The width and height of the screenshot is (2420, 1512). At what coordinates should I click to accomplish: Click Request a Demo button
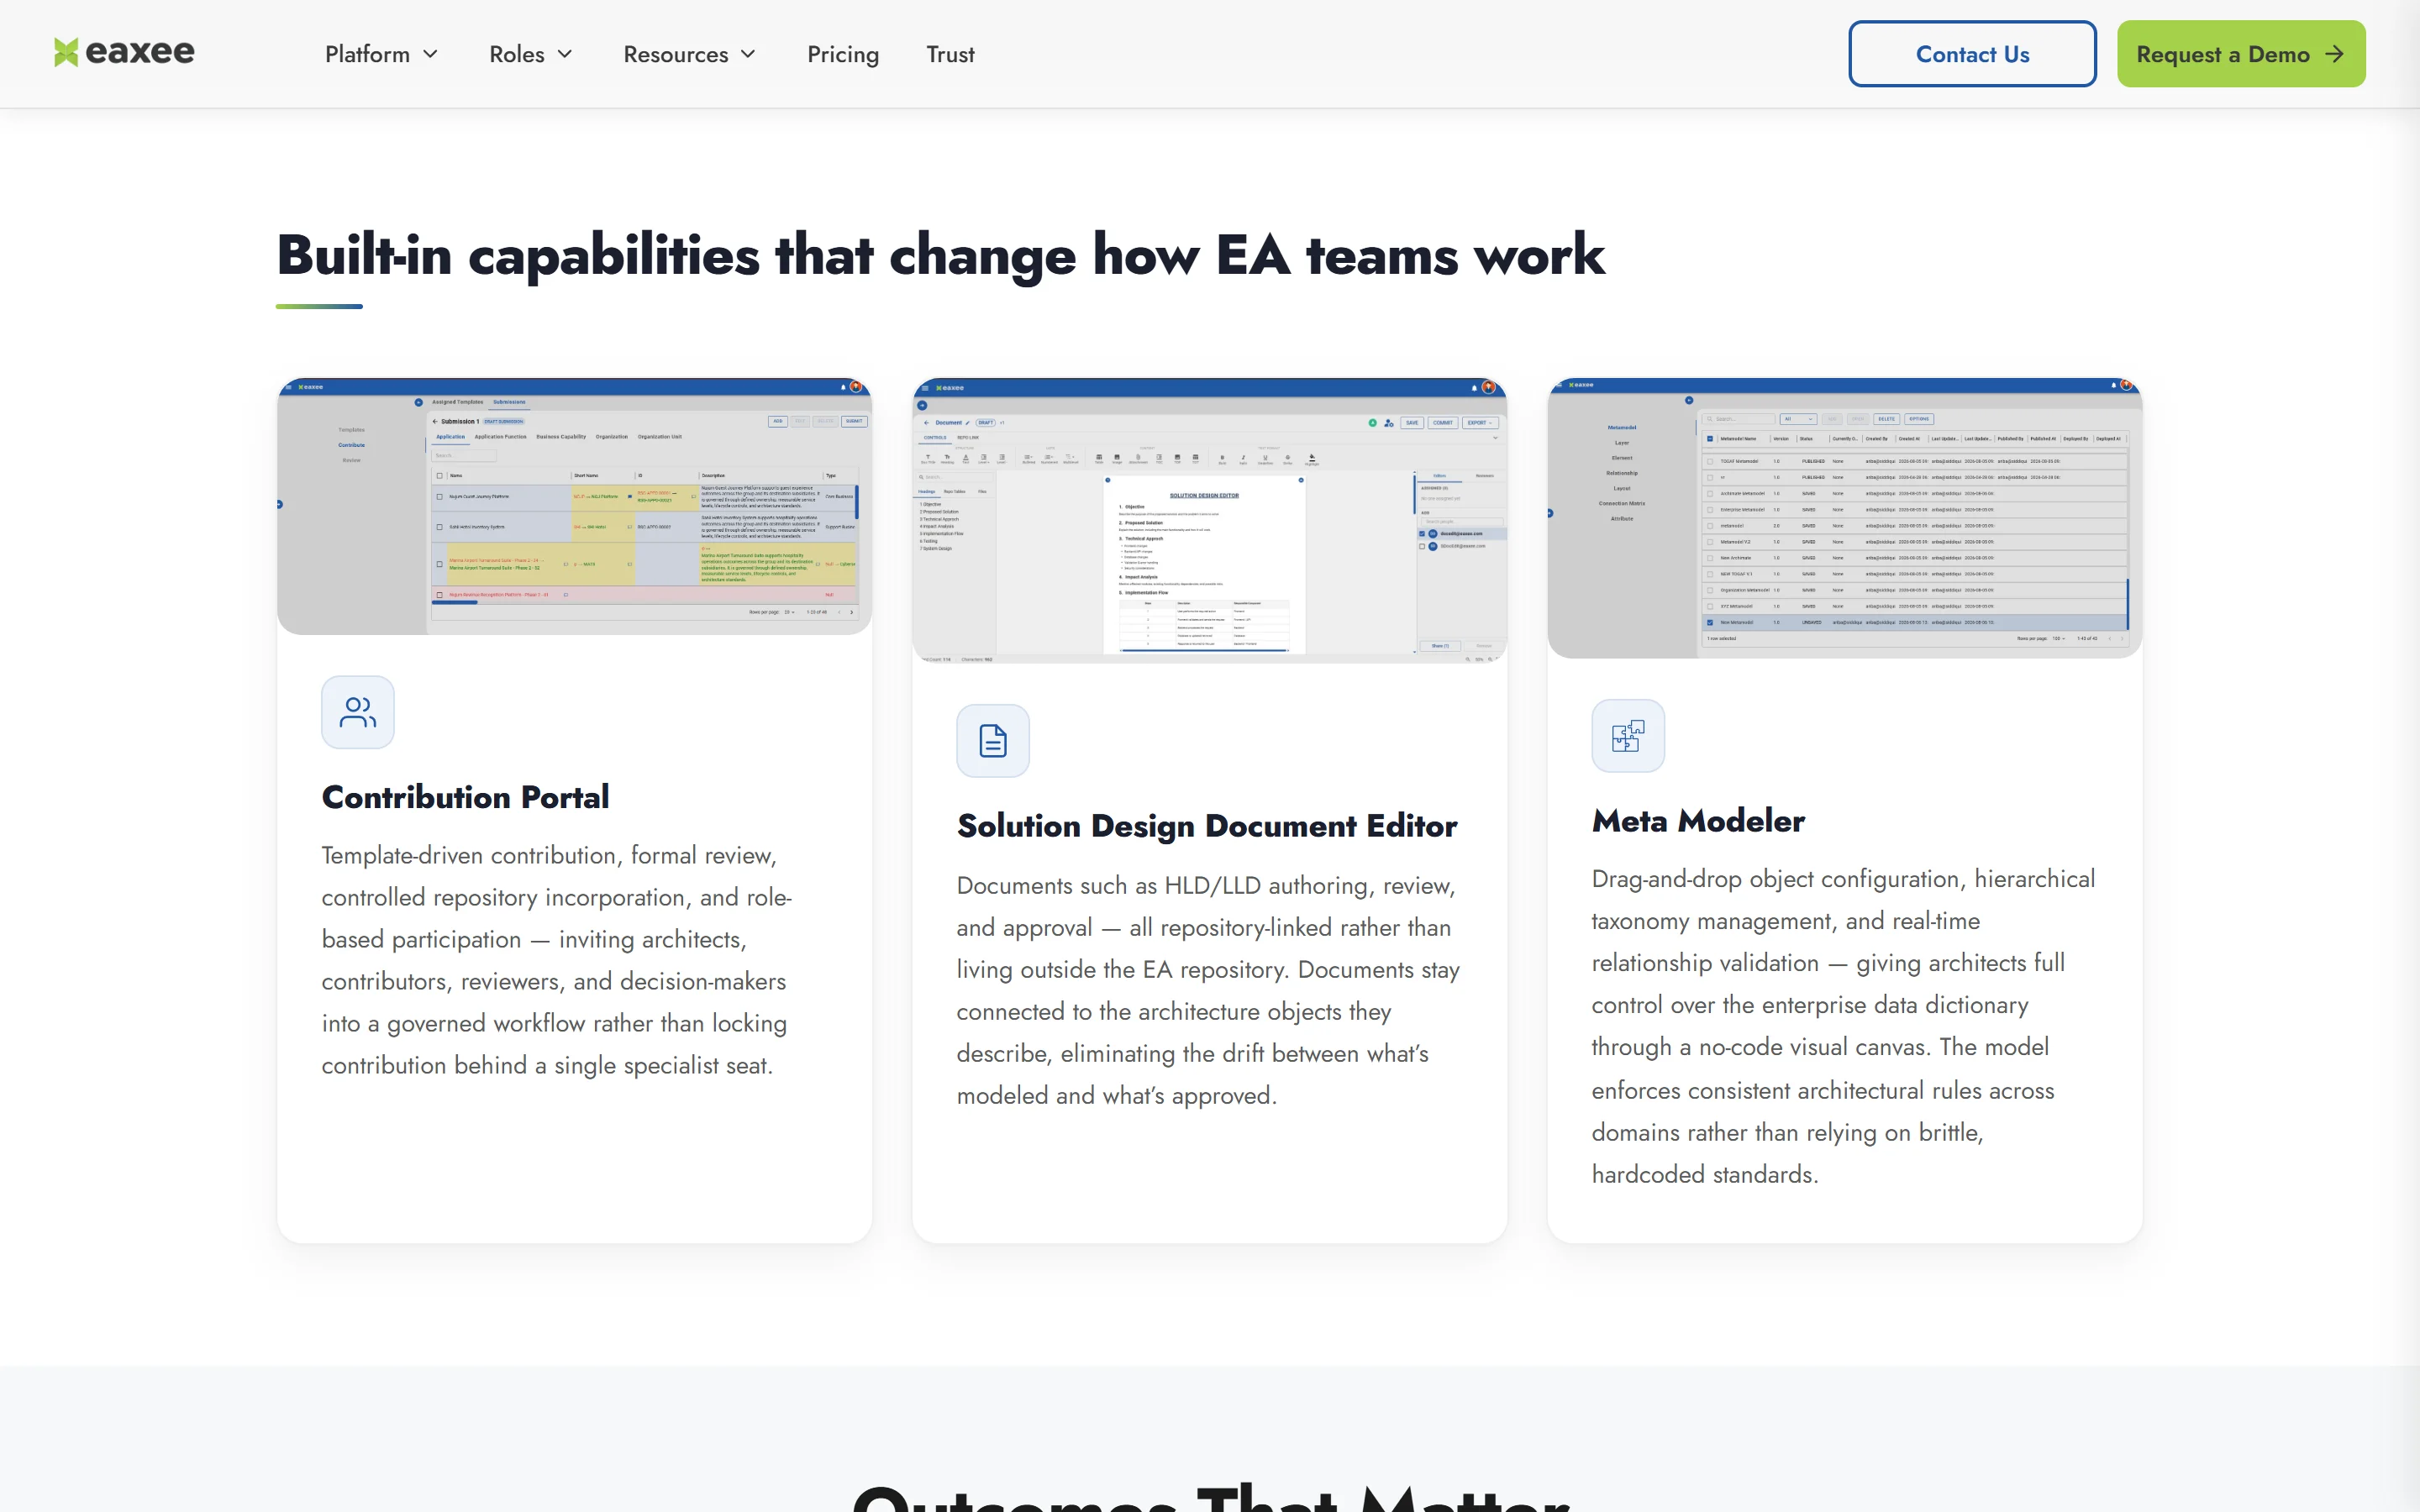tap(2241, 54)
